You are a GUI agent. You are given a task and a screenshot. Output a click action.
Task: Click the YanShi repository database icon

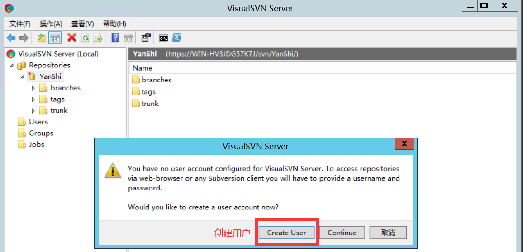pos(32,76)
